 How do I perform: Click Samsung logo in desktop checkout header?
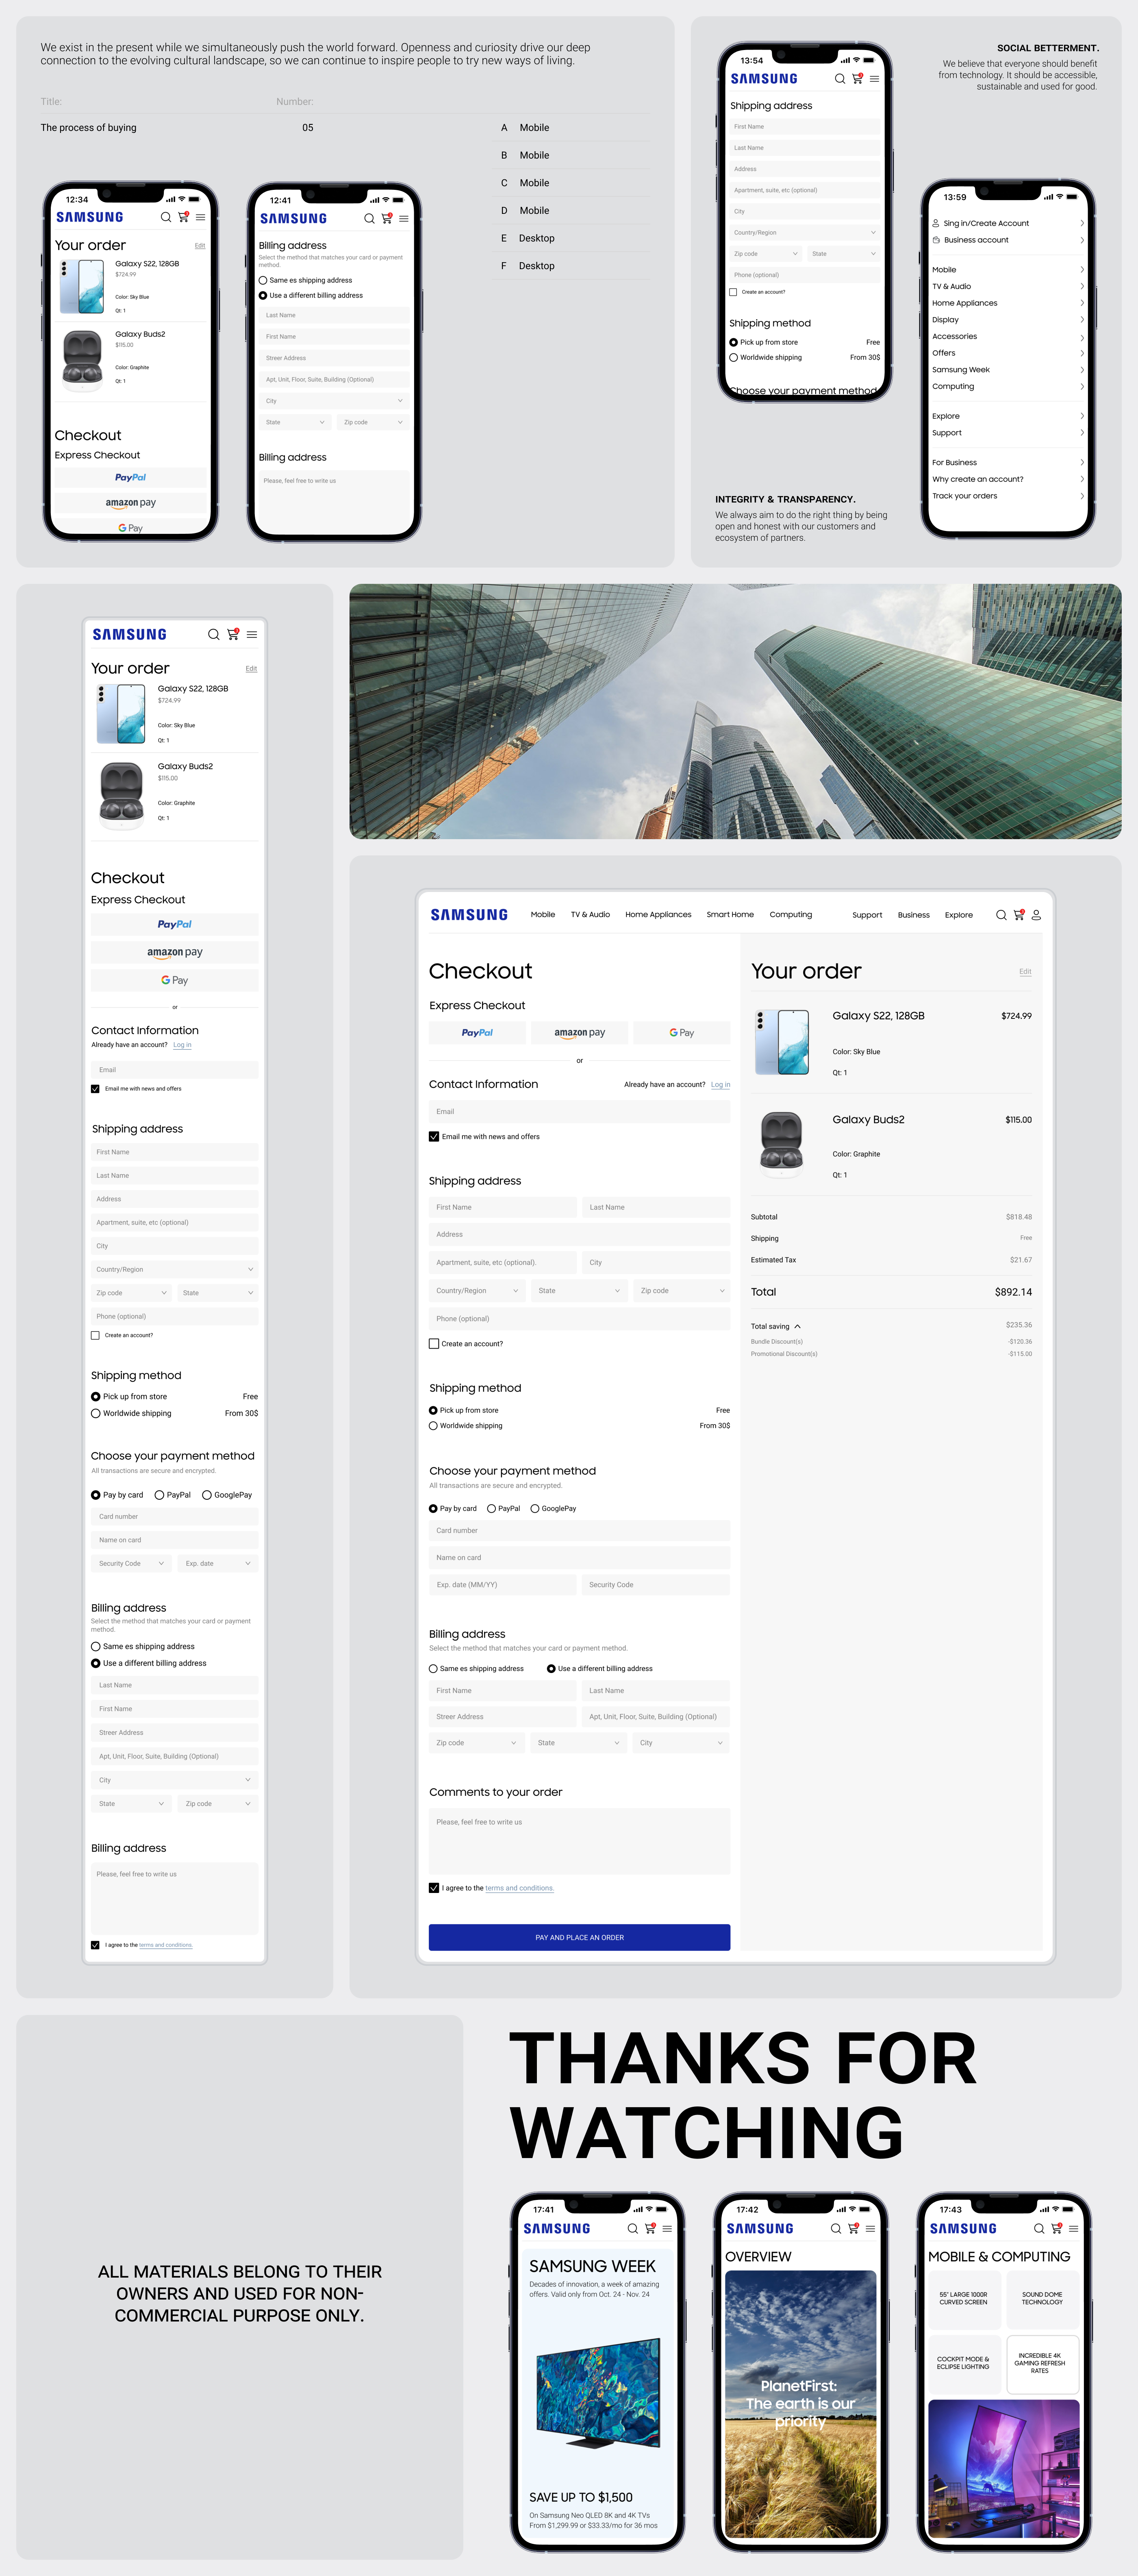pyautogui.click(x=469, y=915)
